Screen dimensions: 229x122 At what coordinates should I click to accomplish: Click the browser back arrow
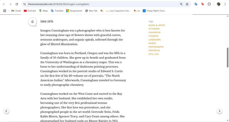(x=4, y=4)
